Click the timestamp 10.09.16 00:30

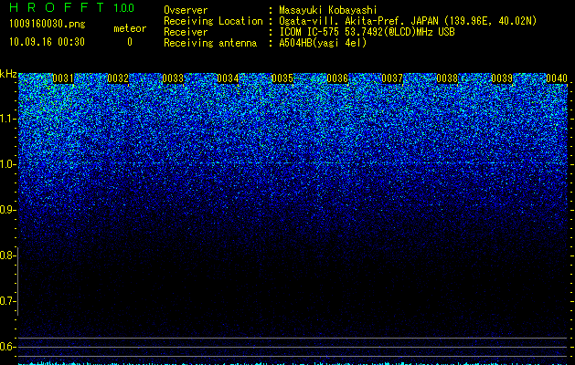coord(47,42)
